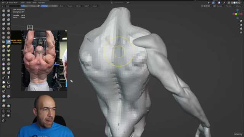The width and height of the screenshot is (244, 137).
Task: Enable the Dyntopo checkbox
Action: (x=214, y=6)
